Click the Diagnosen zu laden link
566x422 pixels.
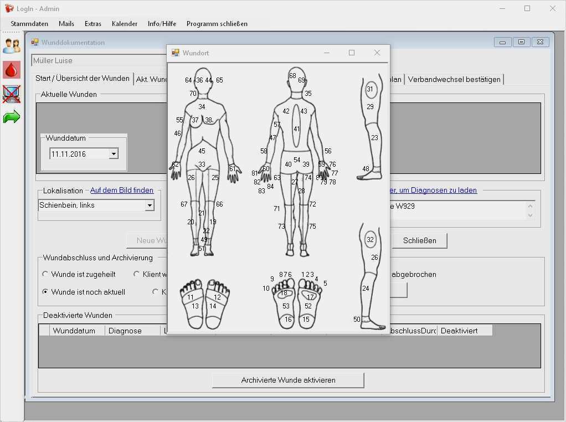(x=433, y=191)
